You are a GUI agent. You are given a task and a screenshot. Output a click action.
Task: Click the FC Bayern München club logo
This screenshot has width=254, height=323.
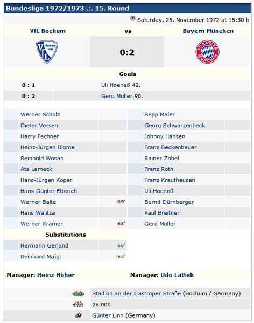pyautogui.click(x=207, y=52)
